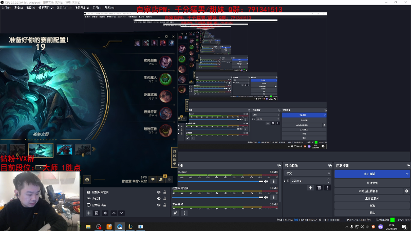Open the transitions three-dot menu
The width and height of the screenshot is (411, 231).
coord(327,188)
